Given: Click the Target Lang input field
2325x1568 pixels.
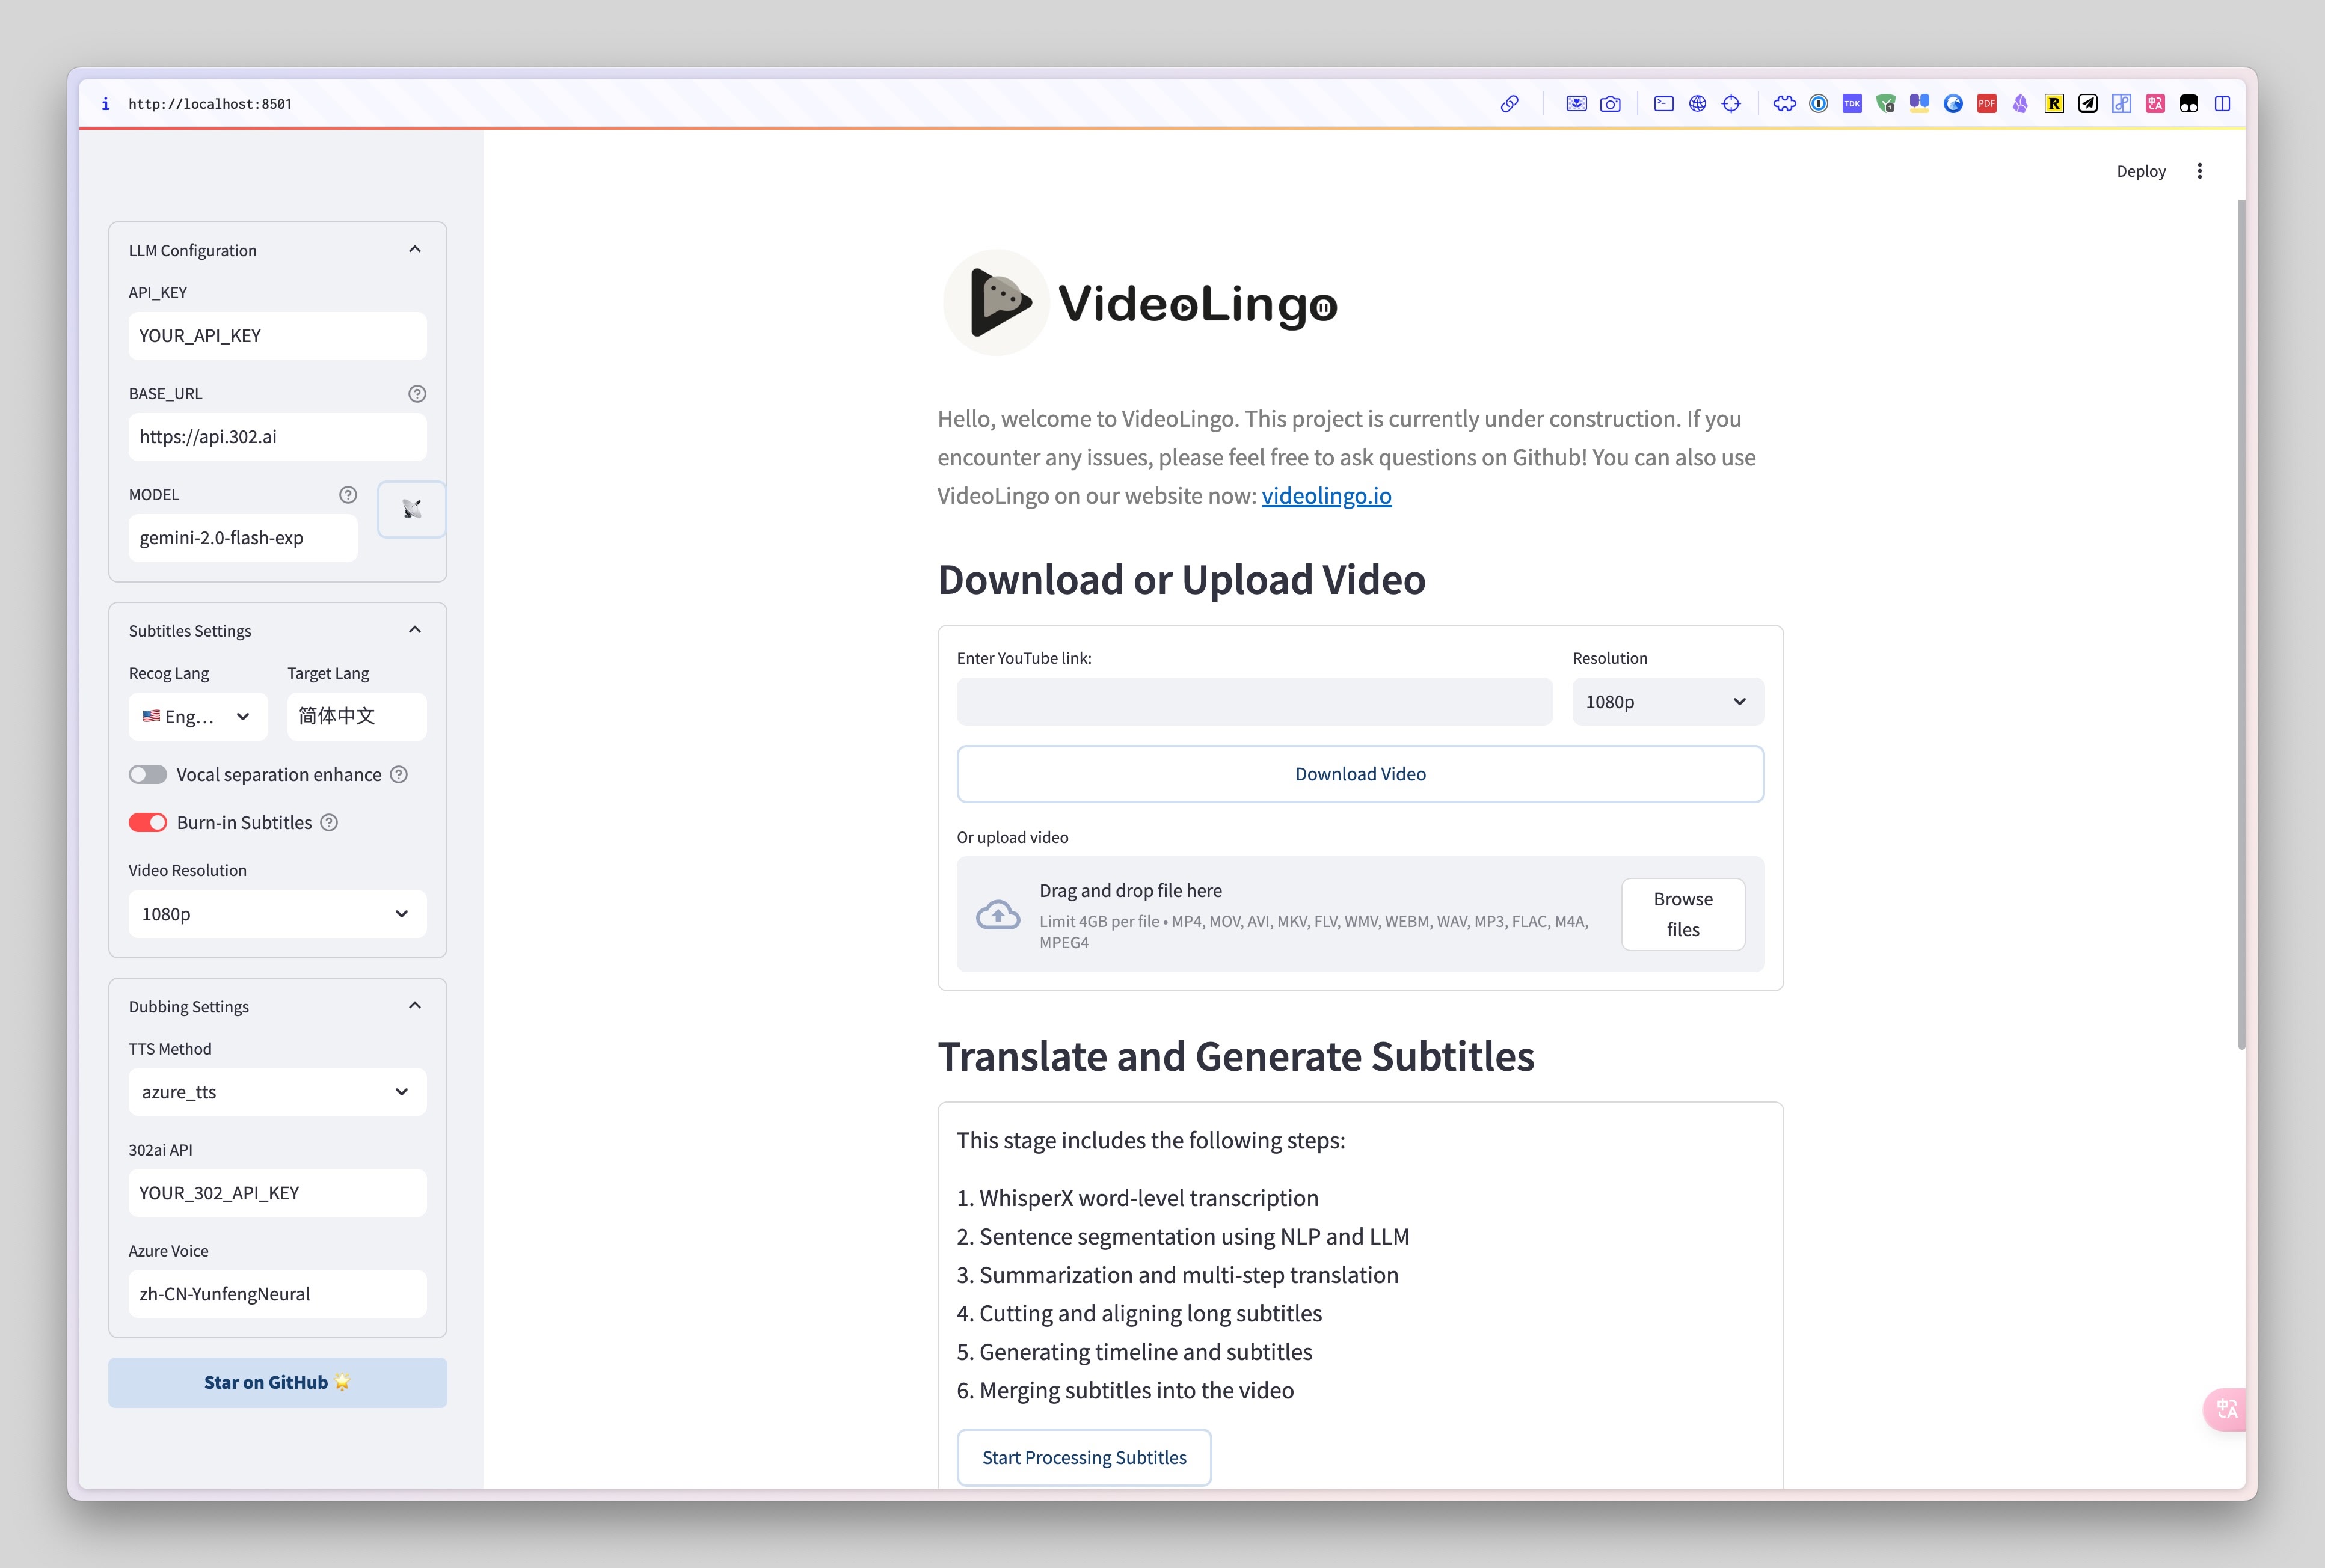Looking at the screenshot, I should pyautogui.click(x=357, y=716).
